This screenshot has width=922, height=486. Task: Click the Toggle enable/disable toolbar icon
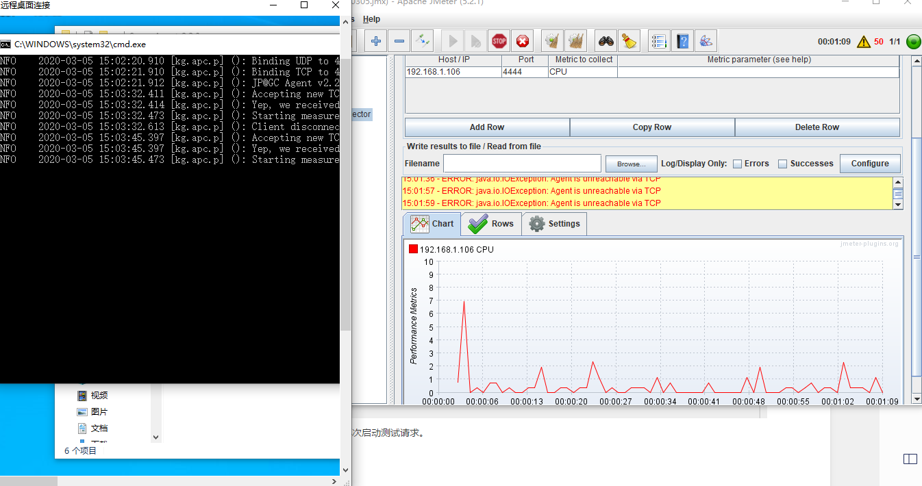click(423, 41)
